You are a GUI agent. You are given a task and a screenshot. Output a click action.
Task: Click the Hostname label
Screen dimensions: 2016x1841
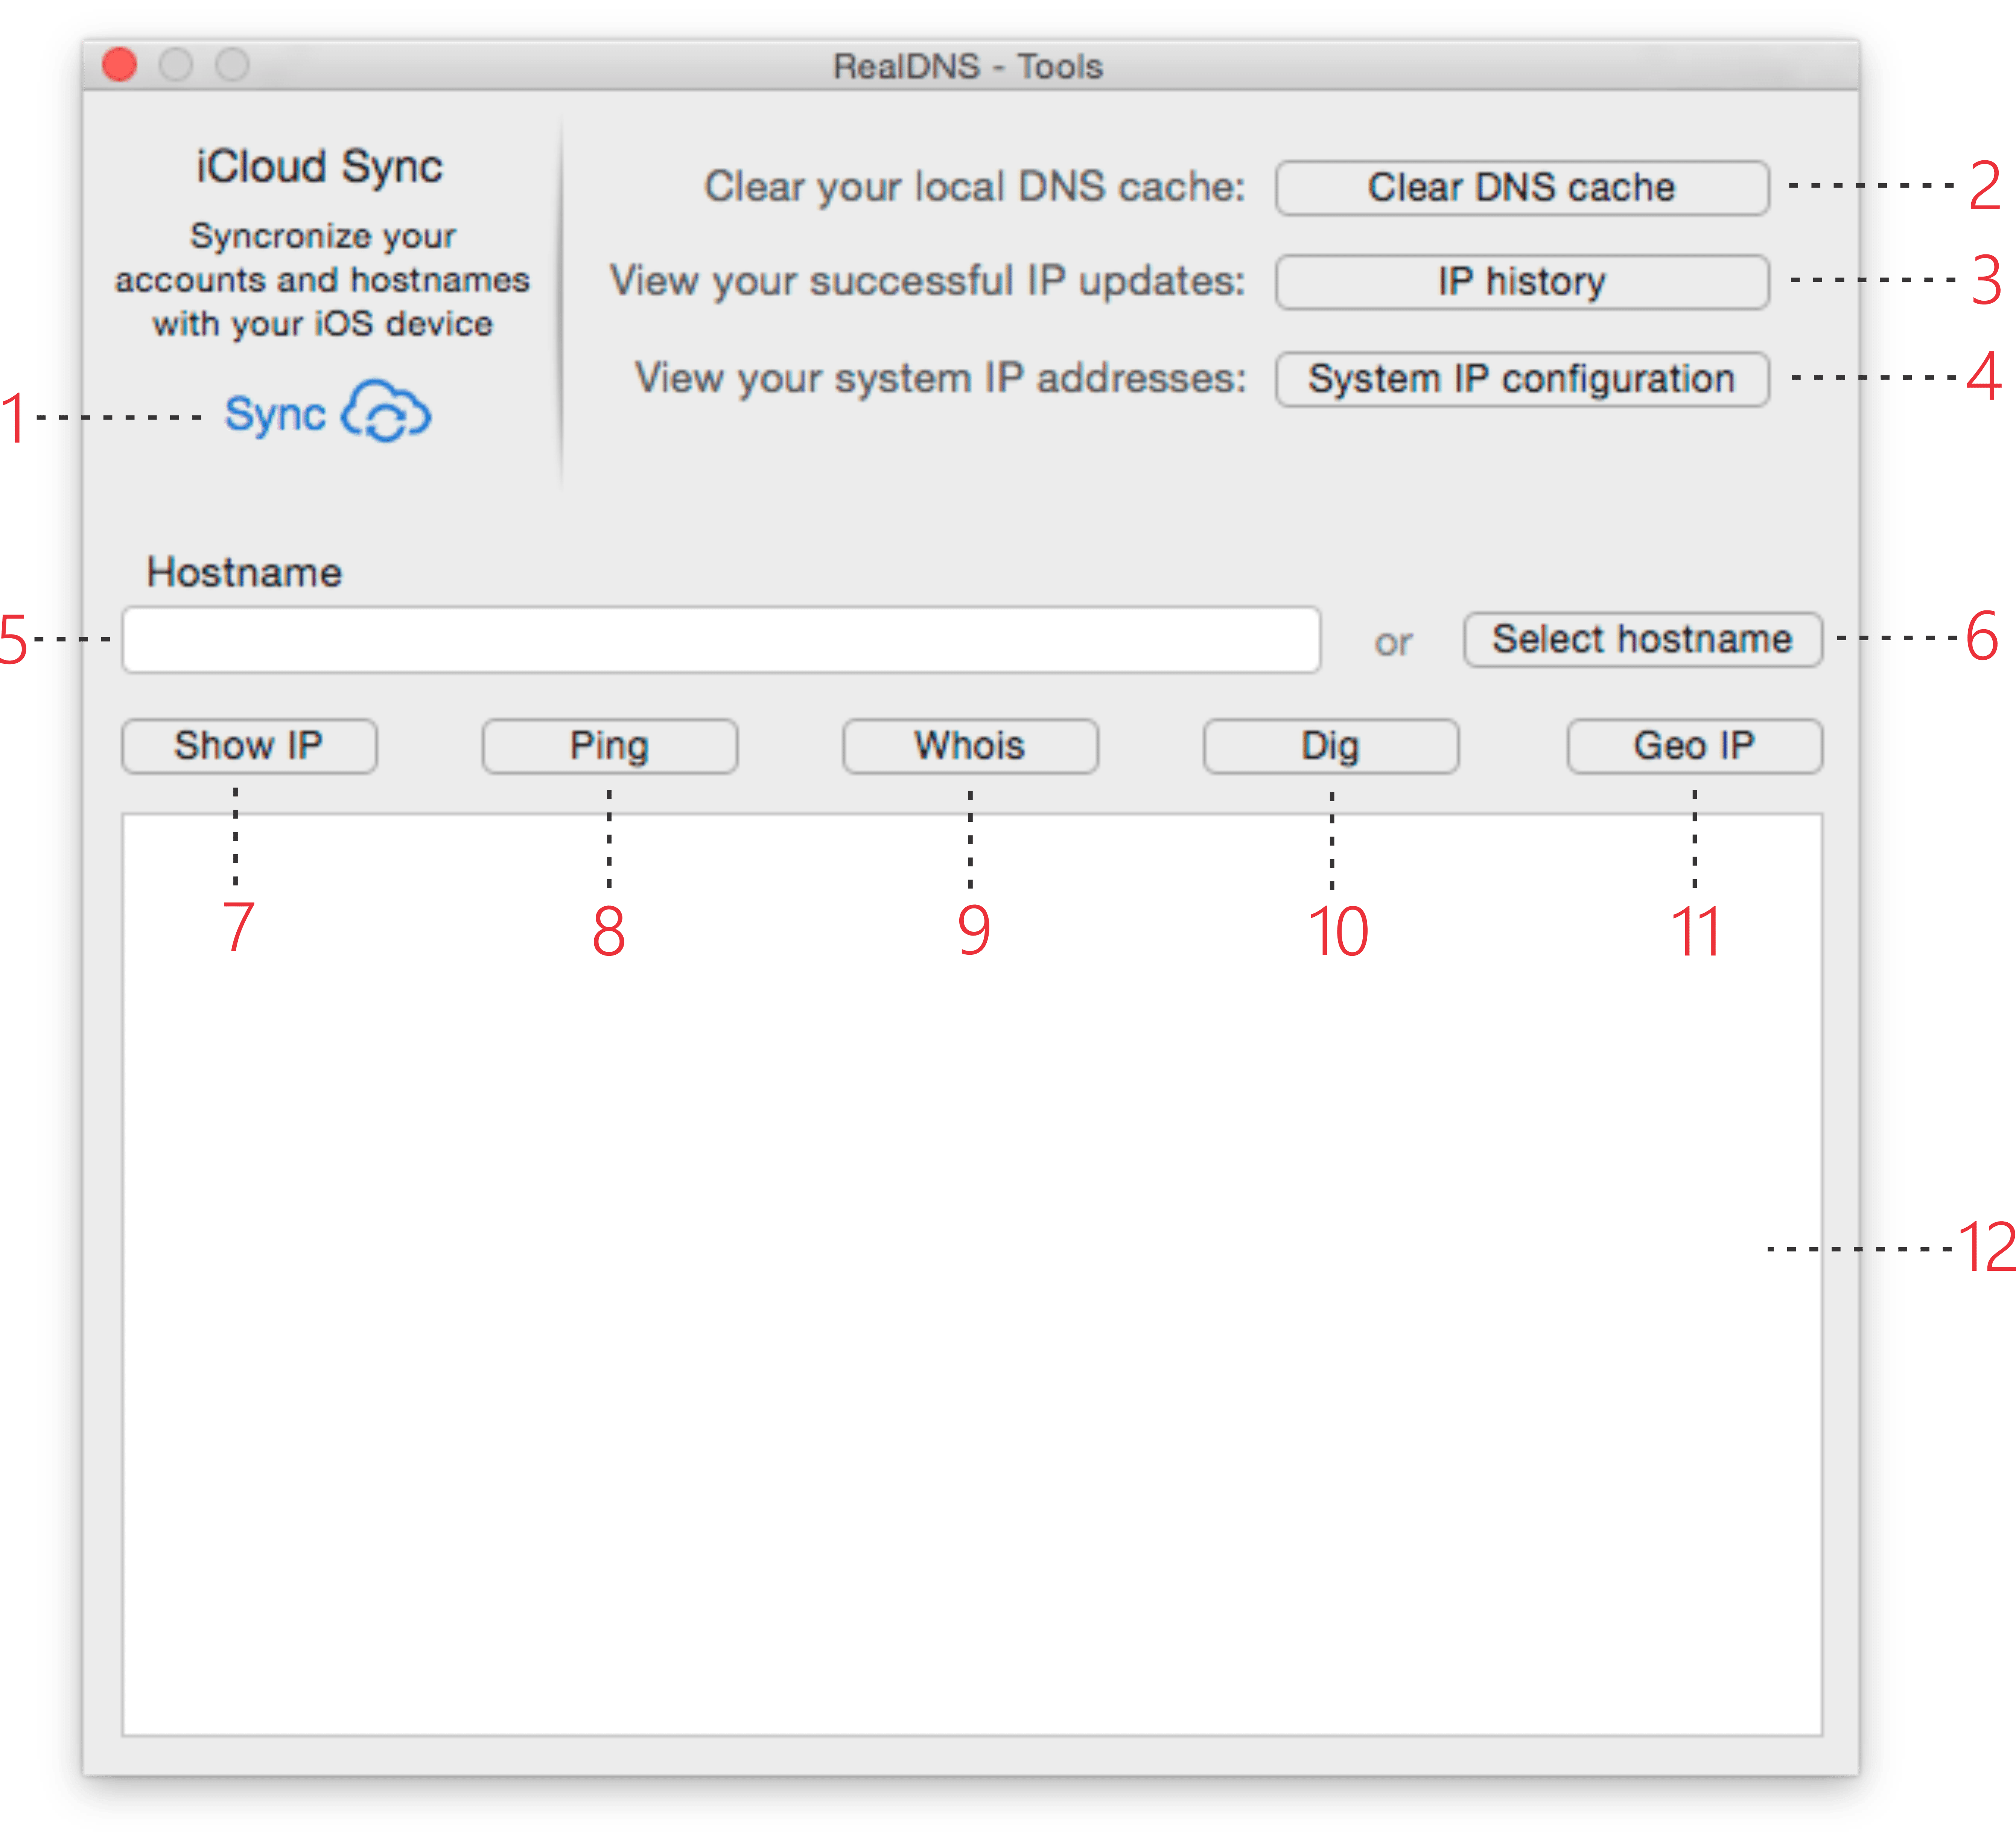244,573
